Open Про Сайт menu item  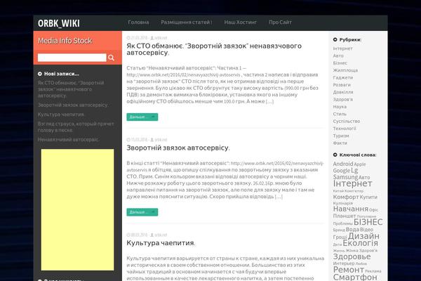280,22
